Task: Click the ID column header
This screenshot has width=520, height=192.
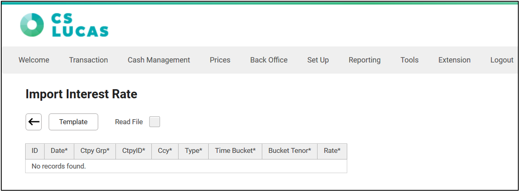Action: (35, 151)
